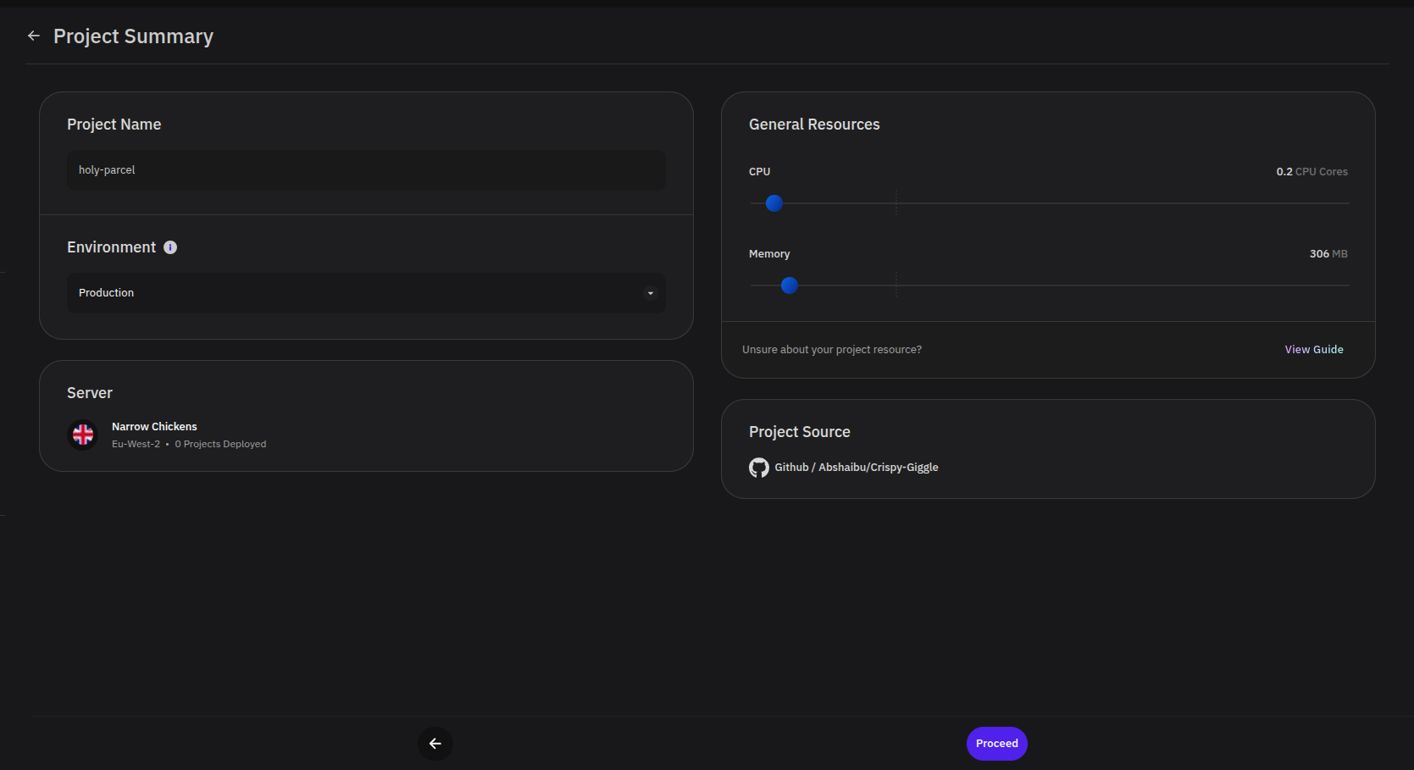Click the holy-parcel project name field
This screenshot has height=770, width=1414.
tap(366, 170)
